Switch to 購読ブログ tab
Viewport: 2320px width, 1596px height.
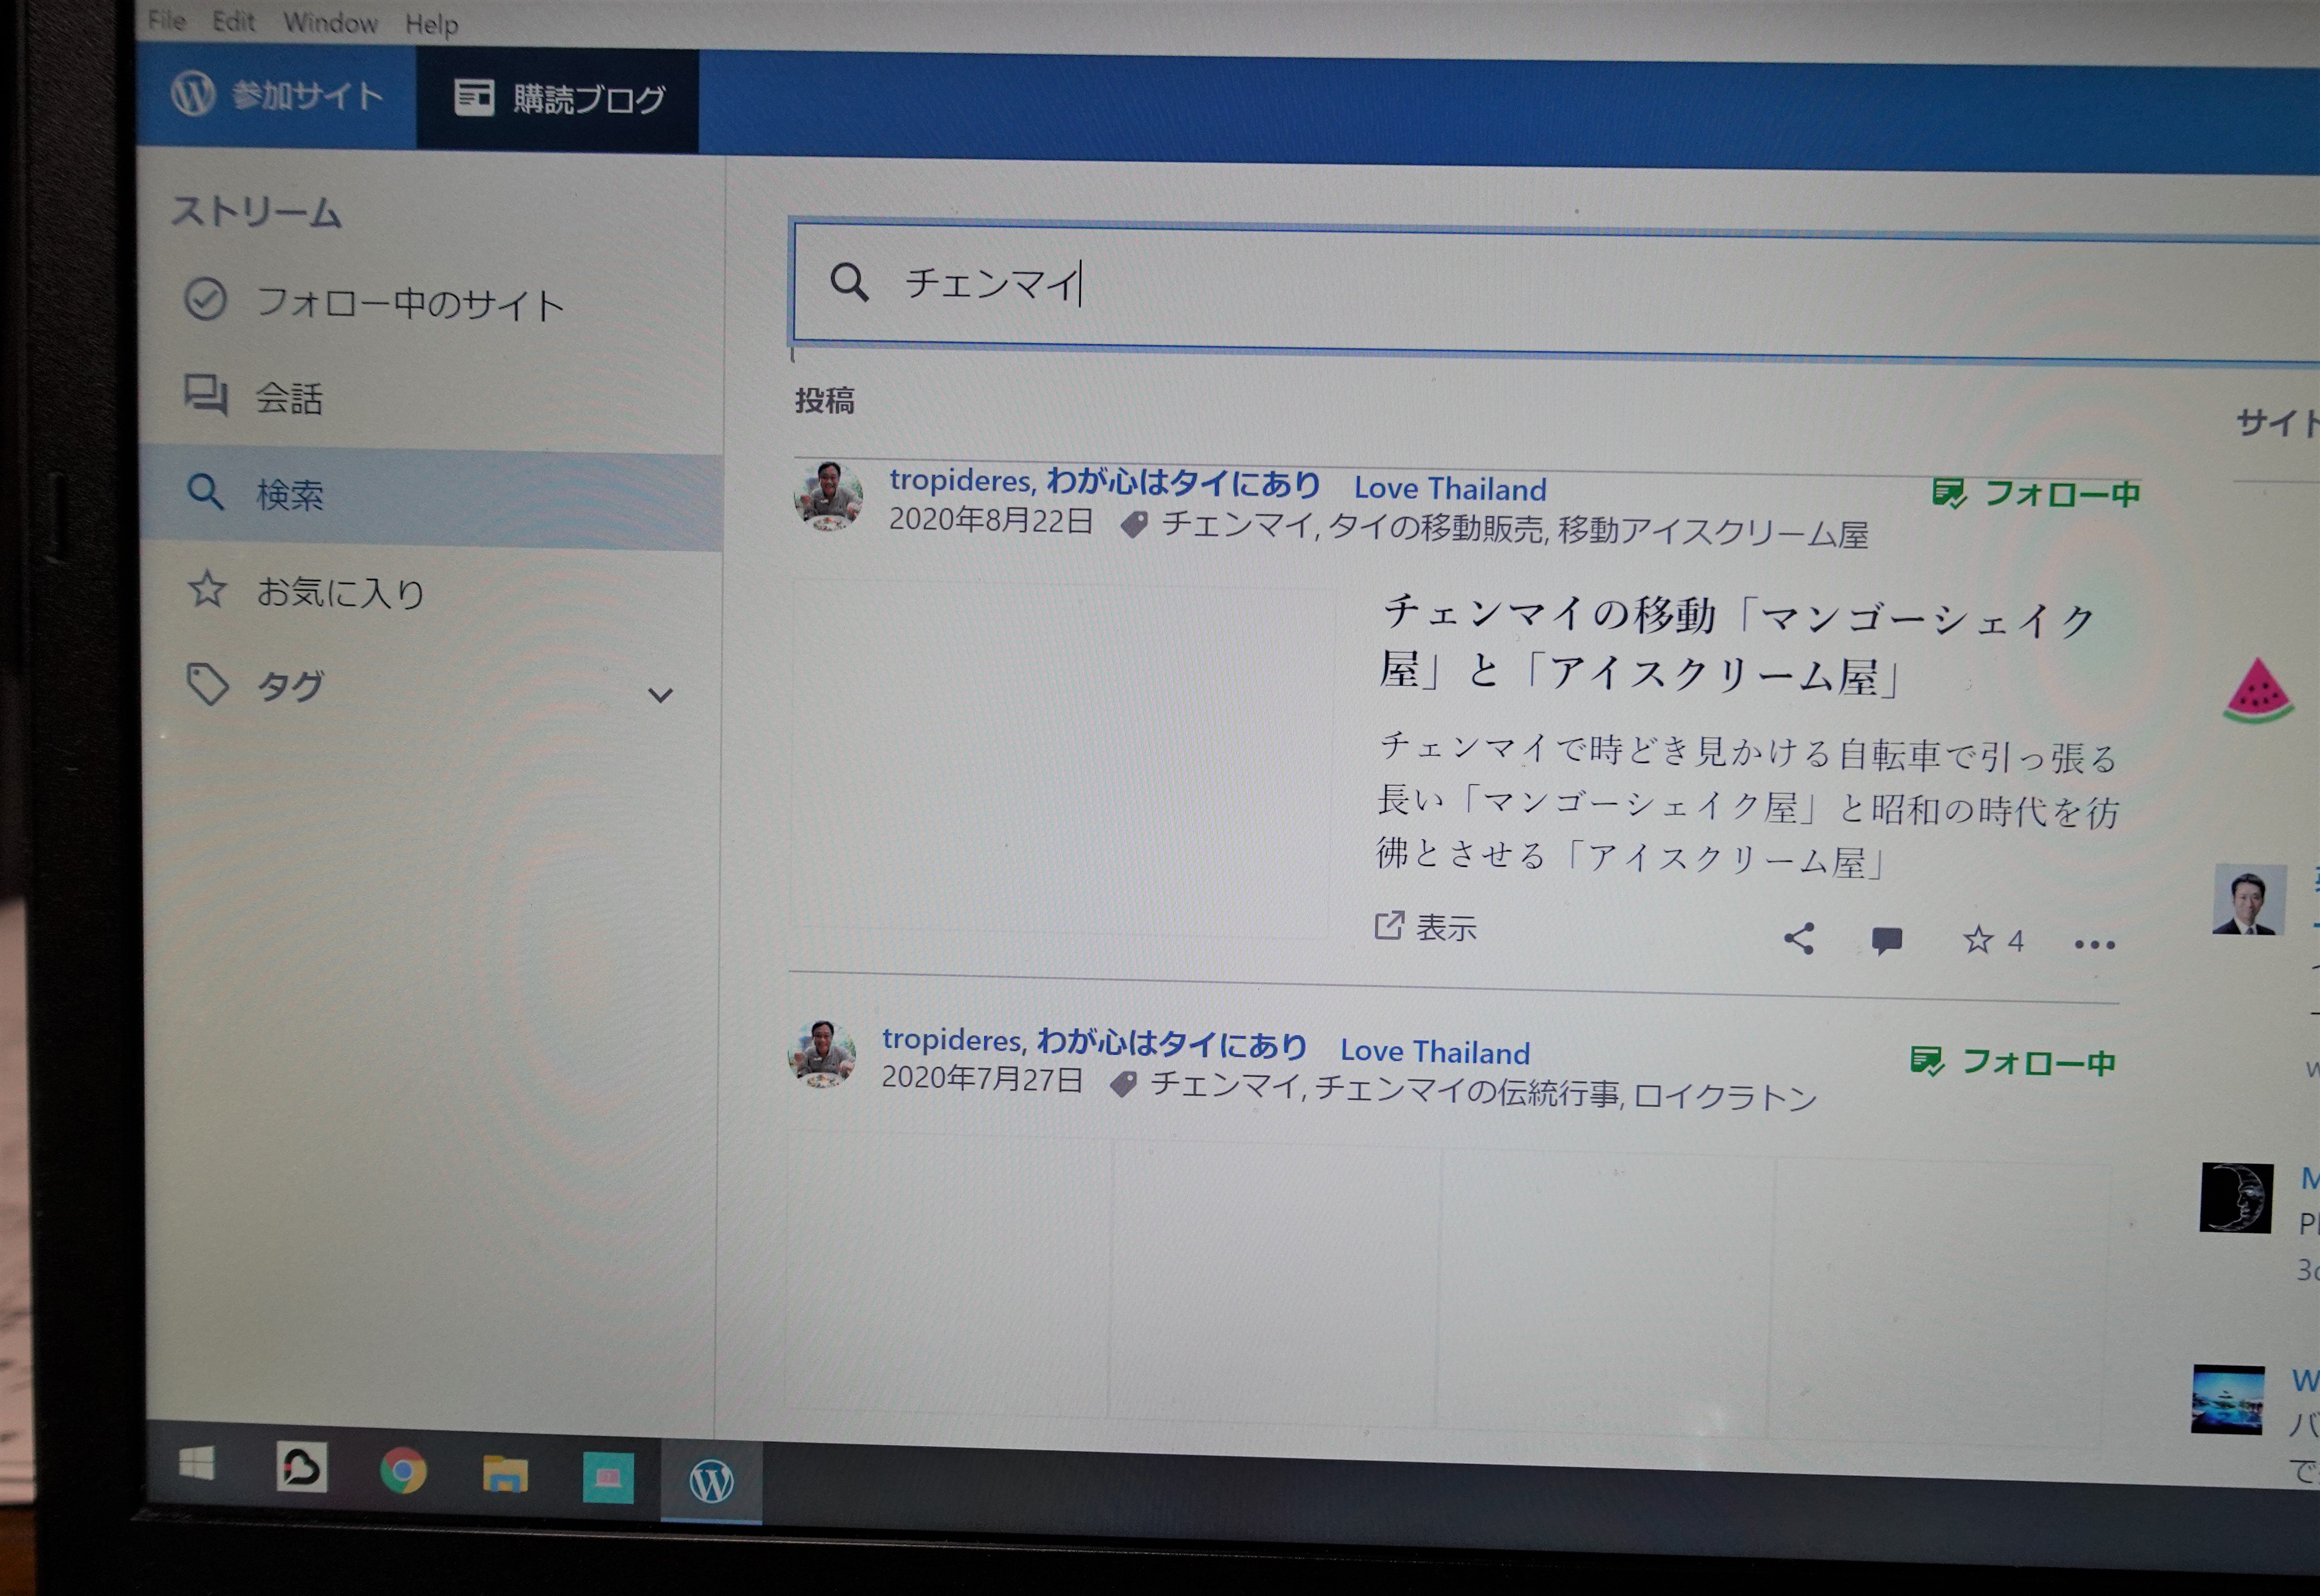[559, 99]
